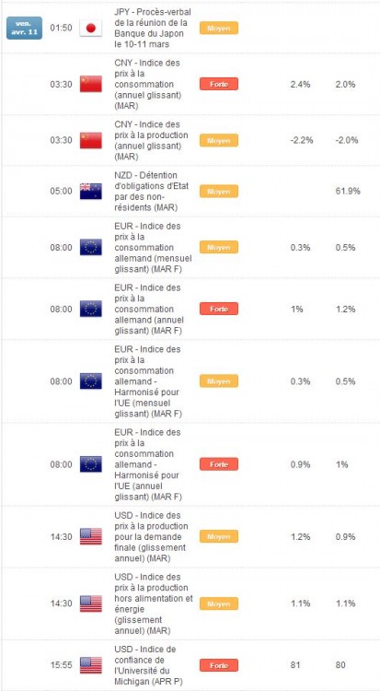
Task: Click the Japan flag icon at 01:50
Action: point(91,29)
